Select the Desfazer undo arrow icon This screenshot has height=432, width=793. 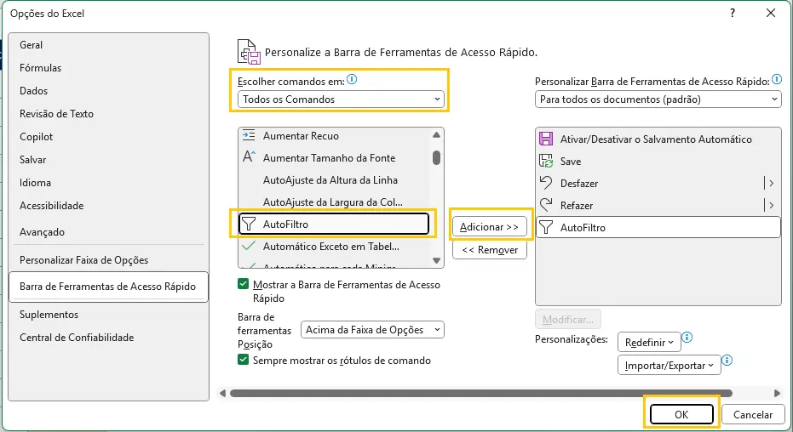(x=547, y=183)
